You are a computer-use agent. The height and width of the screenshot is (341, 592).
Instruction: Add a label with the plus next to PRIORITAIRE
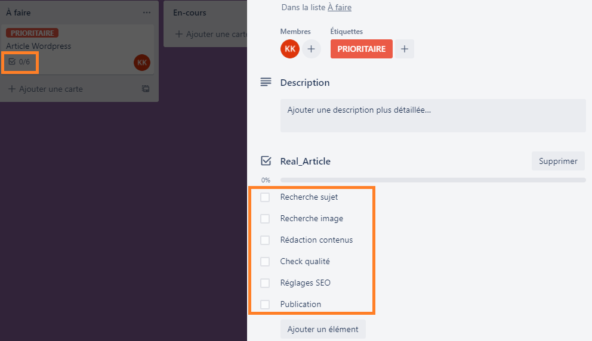pyautogui.click(x=405, y=49)
